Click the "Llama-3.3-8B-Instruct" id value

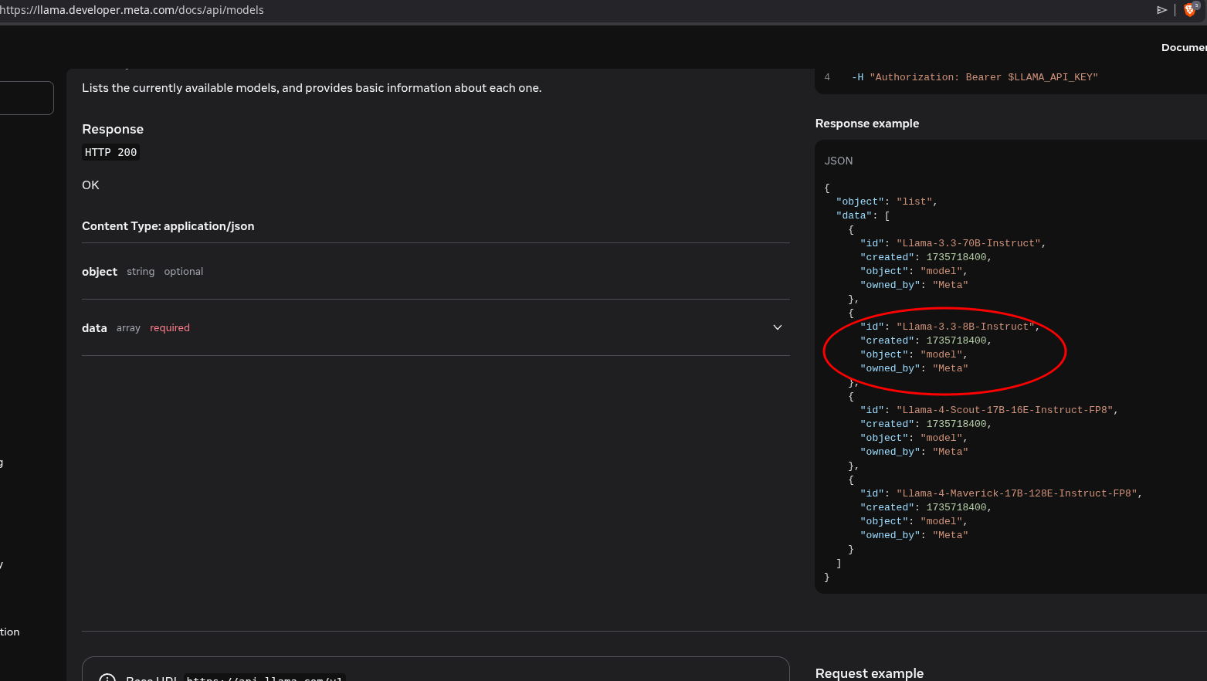tap(965, 327)
